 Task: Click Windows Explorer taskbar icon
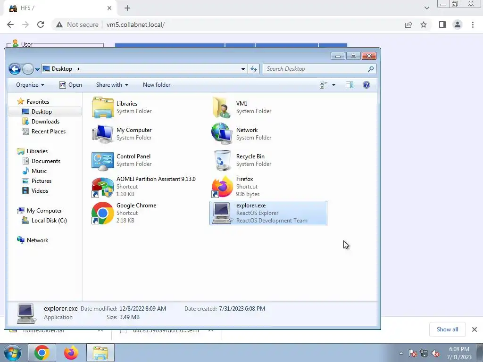(100, 353)
